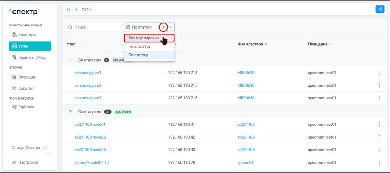This screenshot has height=173, width=390.
Task: Open actions menu for sd231108-node02 row
Action: 379,137
